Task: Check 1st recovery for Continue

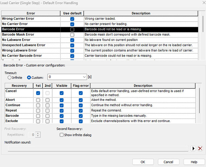Action: (38, 105)
